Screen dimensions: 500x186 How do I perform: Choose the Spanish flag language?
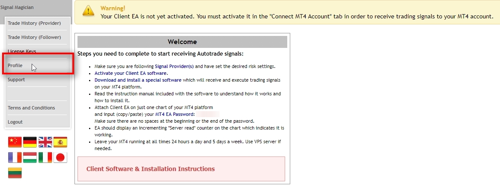[60, 142]
